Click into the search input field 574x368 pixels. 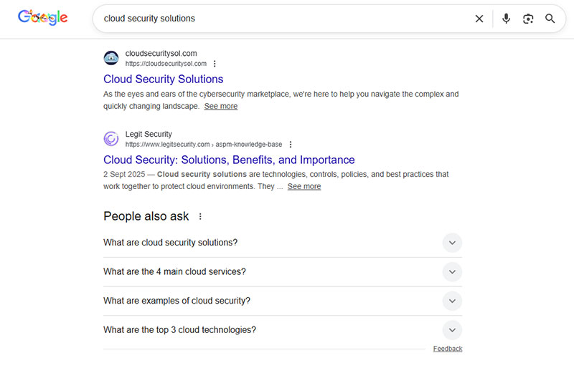pyautogui.click(x=280, y=19)
